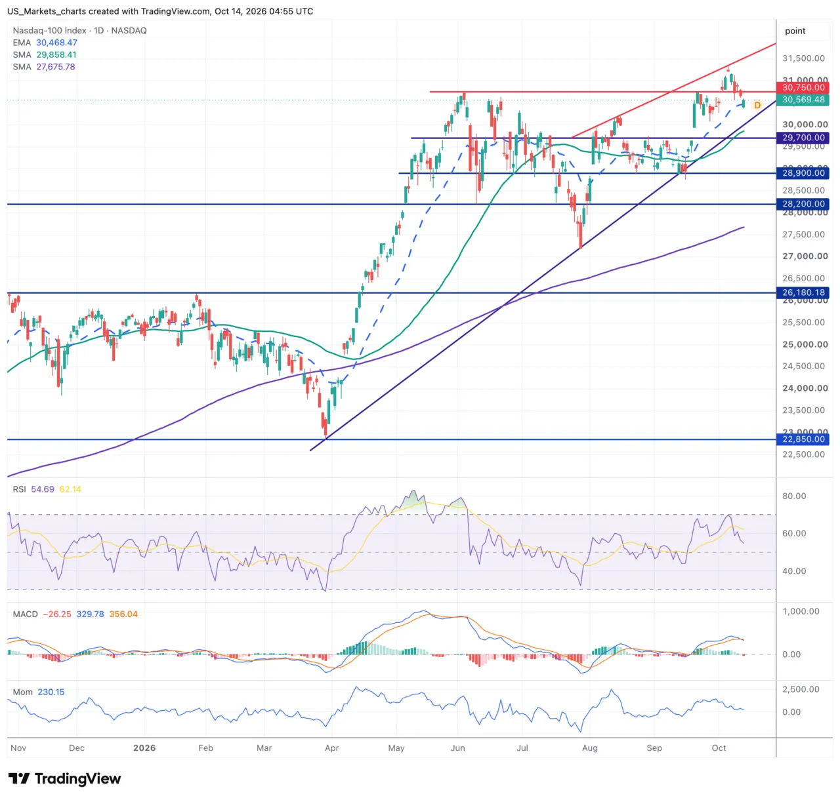Click the SMA 29,858.41 legend entry
The width and height of the screenshot is (840, 800).
coord(45,55)
